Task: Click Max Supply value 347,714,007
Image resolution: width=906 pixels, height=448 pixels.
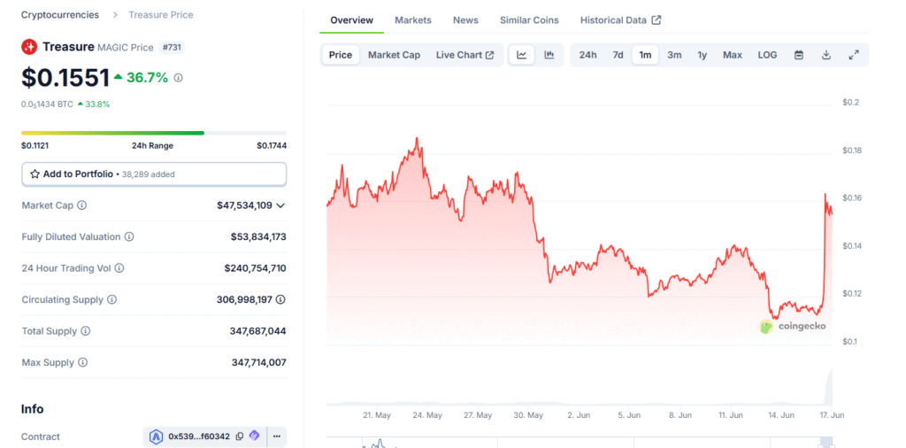Action: point(259,362)
